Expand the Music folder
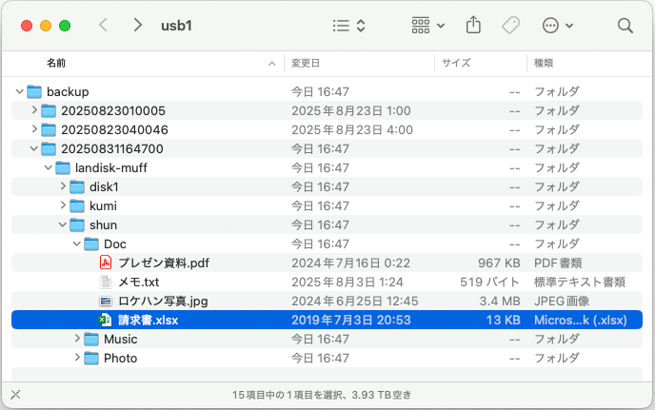 click(77, 339)
